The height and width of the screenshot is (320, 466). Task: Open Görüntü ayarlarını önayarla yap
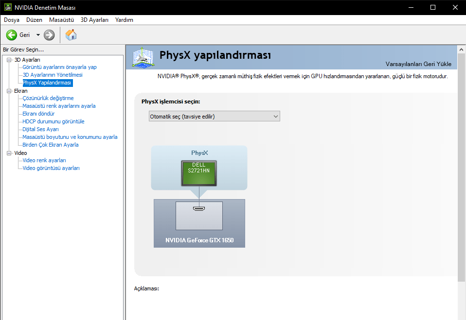coord(59,67)
